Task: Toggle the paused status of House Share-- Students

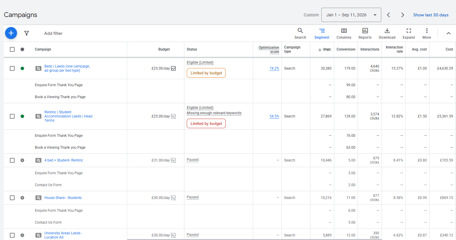Action: click(22, 198)
